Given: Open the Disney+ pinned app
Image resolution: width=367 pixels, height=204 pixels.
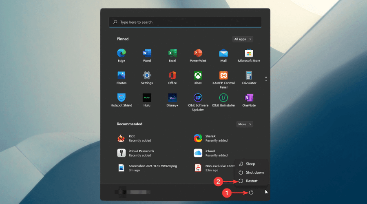Looking at the screenshot, I should 172,98.
